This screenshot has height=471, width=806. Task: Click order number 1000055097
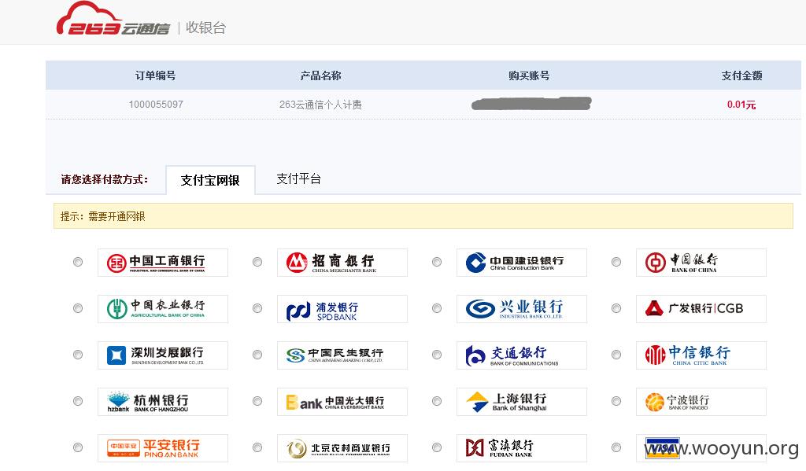coord(156,105)
